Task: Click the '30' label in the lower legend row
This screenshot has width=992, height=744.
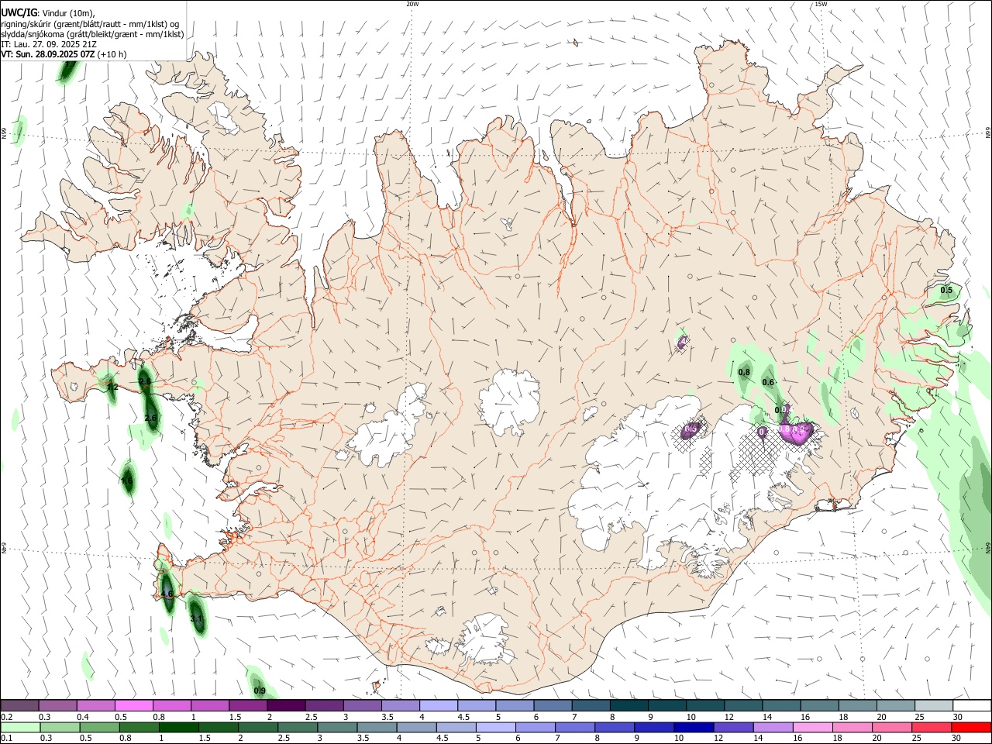Action: click(x=957, y=739)
